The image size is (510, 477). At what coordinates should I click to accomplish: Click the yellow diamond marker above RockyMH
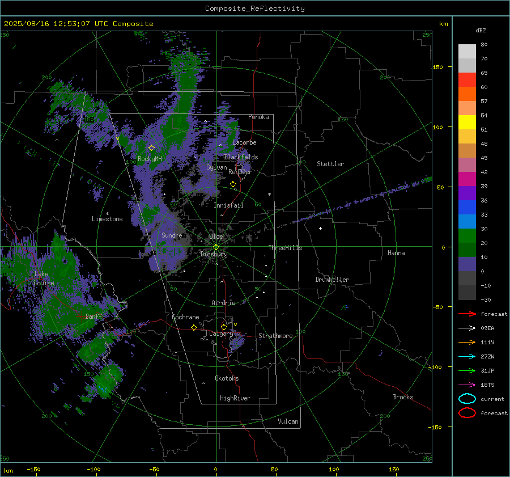(151, 148)
